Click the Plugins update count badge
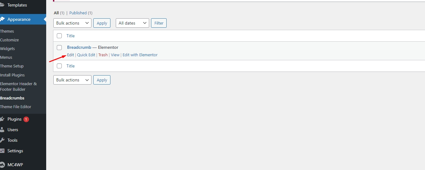425x170 pixels. pyautogui.click(x=26, y=119)
